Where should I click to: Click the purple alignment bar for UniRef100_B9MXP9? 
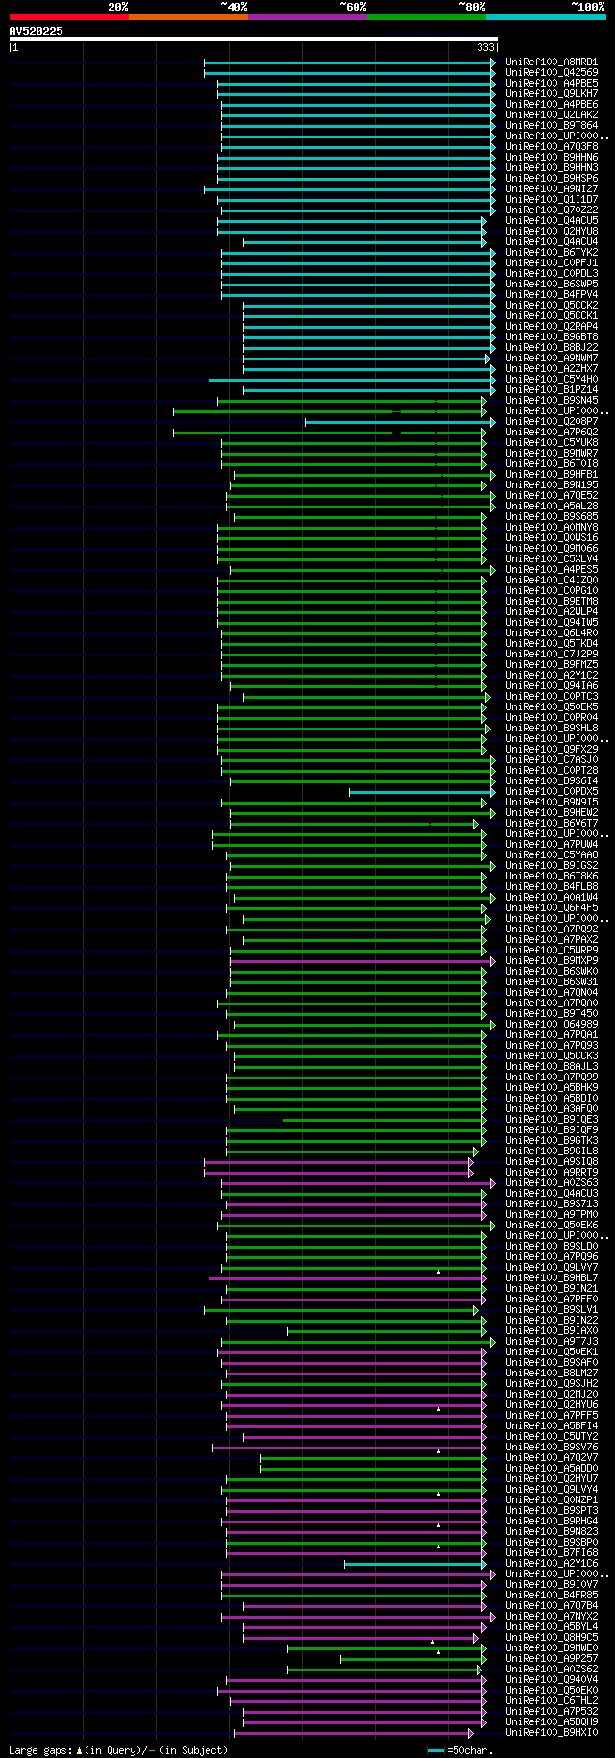[362, 961]
